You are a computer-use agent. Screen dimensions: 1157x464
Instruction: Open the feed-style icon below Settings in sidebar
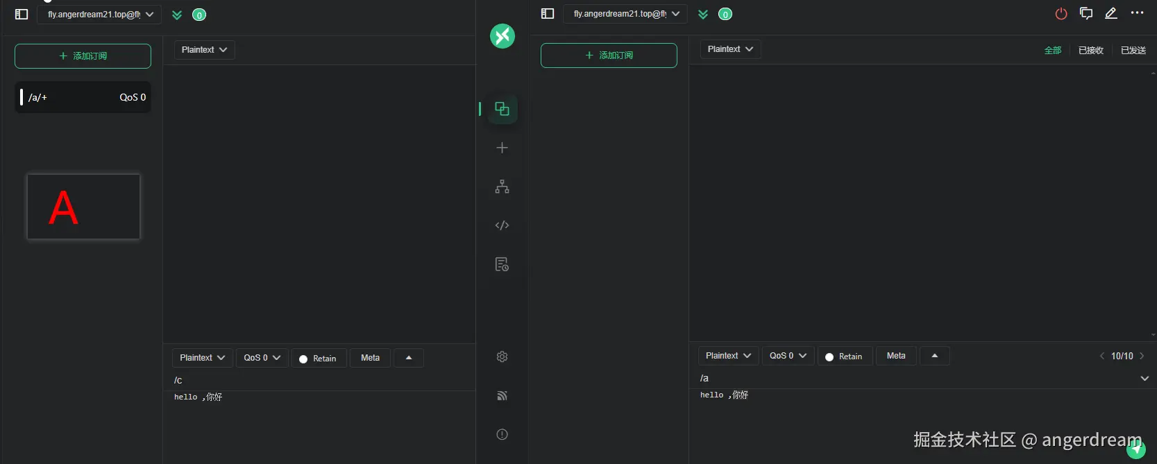click(502, 395)
